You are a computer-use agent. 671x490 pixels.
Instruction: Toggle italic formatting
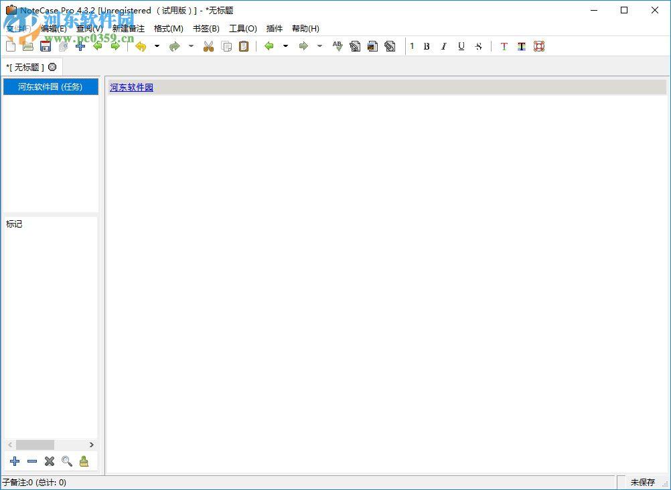point(444,46)
